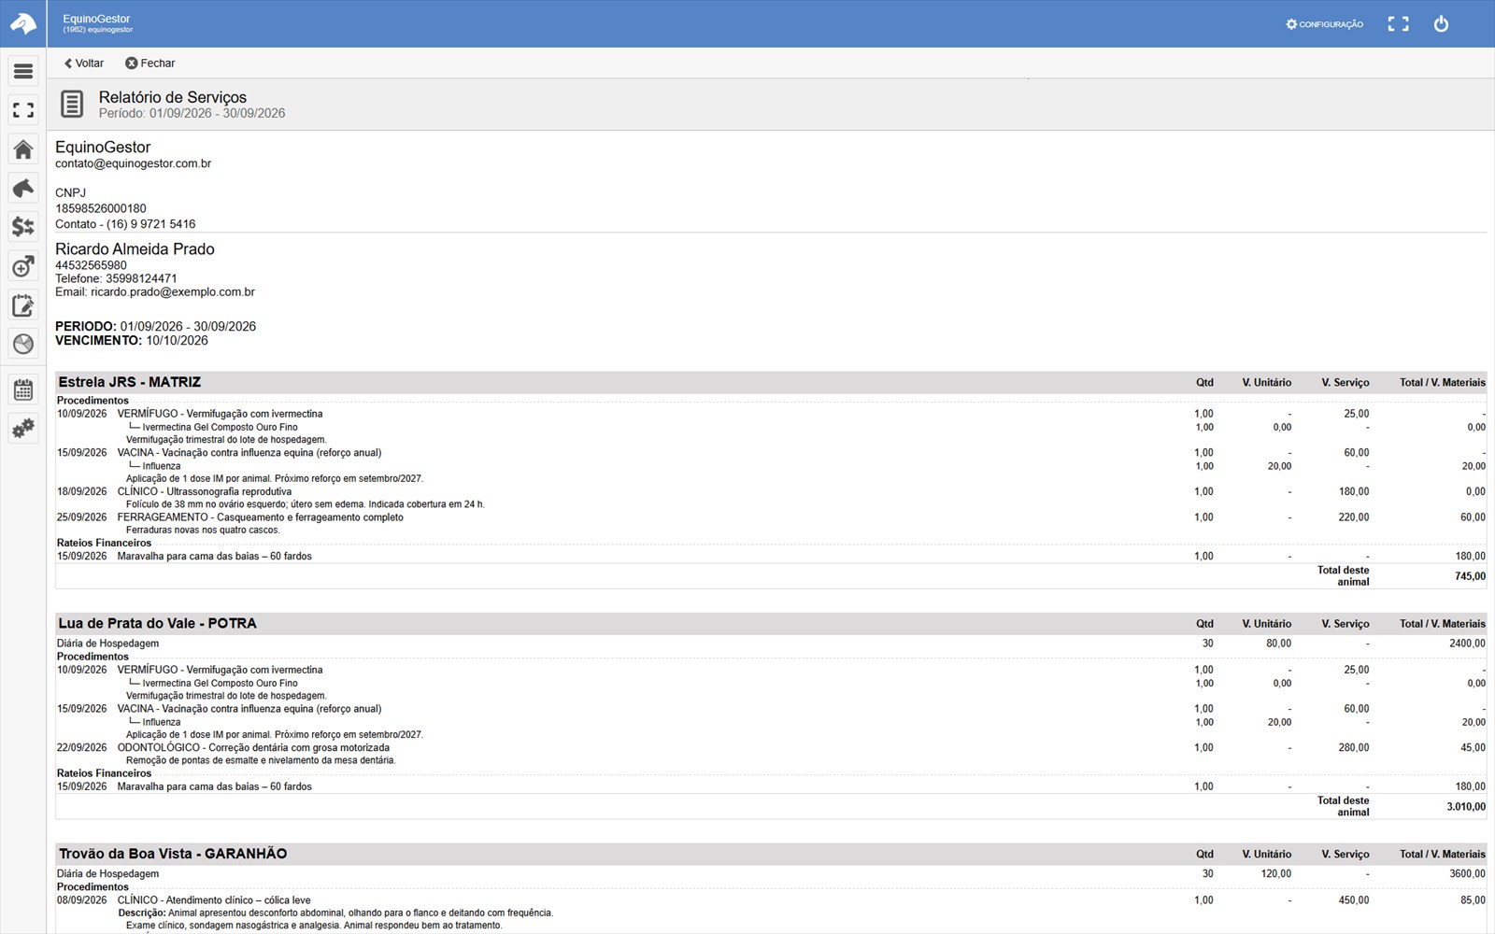Open the horse animals icon
The height and width of the screenshot is (934, 1495).
coord(23,188)
